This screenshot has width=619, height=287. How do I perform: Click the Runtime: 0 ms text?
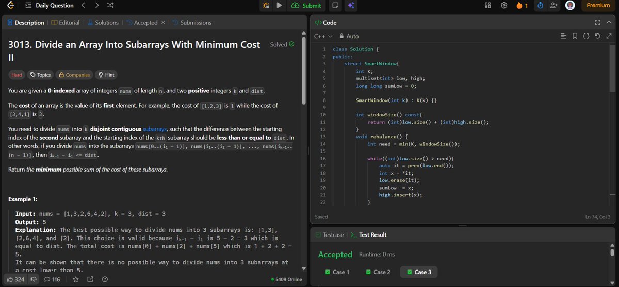tap(376, 255)
